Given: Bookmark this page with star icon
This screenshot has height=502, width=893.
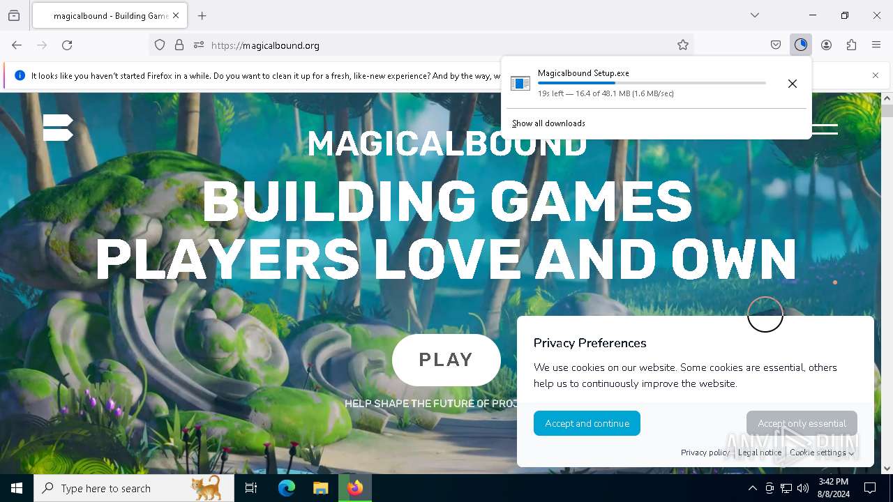Looking at the screenshot, I should 683,45.
